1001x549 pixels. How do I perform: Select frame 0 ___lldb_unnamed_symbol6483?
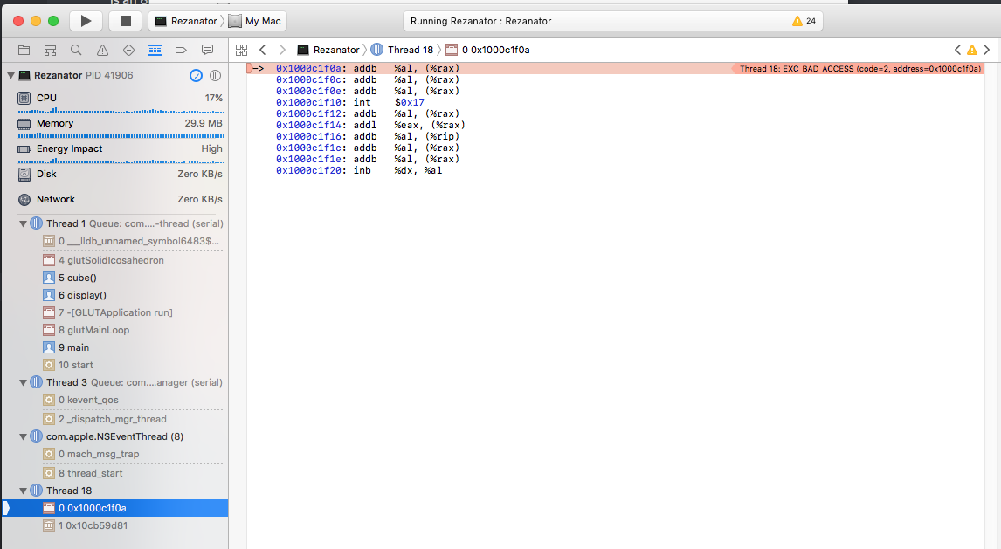132,241
